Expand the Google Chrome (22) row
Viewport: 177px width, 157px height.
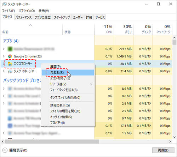(4, 56)
